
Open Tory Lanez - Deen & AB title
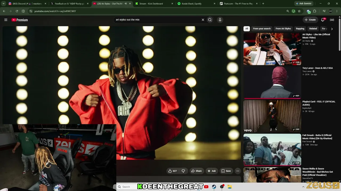pyautogui.click(x=318, y=68)
